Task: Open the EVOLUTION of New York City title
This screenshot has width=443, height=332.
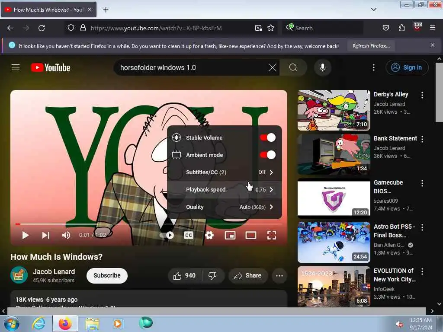Action: click(x=395, y=275)
